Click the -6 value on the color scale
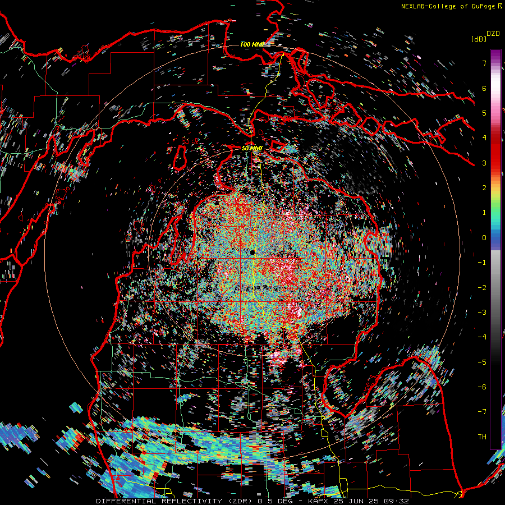Screen dimensions: 505x505 pos(482,387)
